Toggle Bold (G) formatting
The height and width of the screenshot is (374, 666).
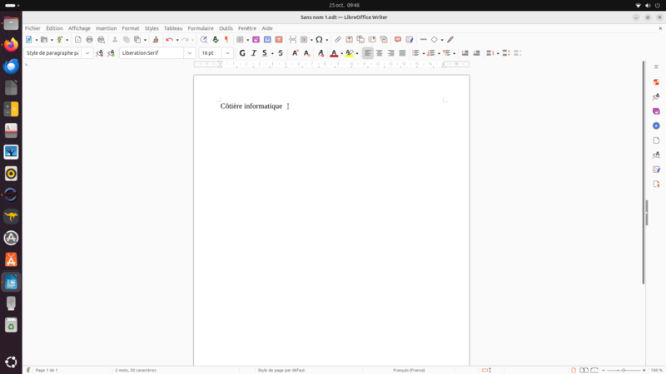(x=242, y=53)
